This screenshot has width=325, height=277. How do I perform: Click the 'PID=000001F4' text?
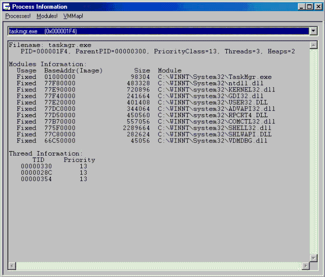[44, 51]
